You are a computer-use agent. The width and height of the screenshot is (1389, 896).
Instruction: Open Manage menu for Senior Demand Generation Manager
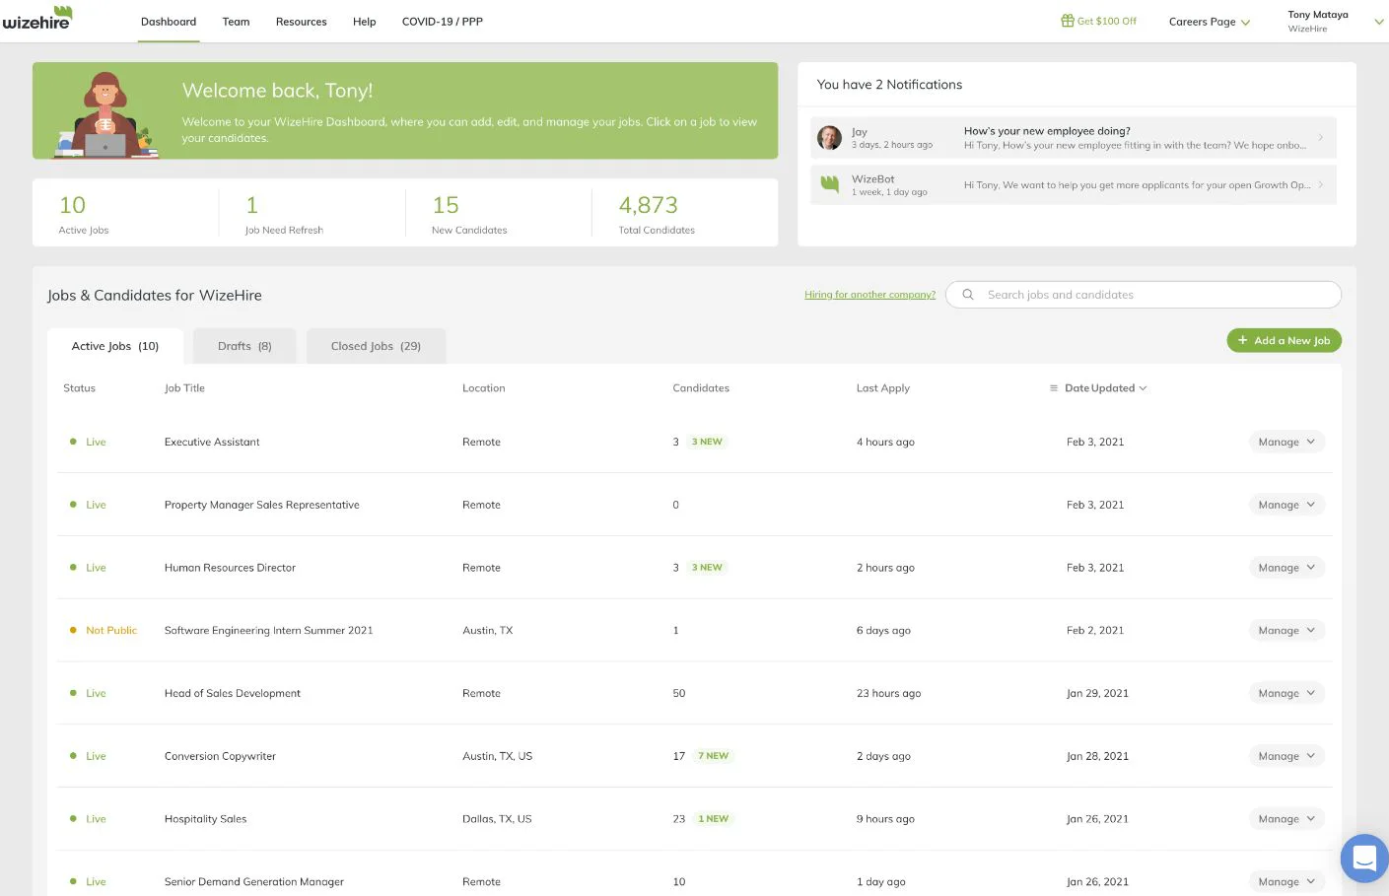(x=1286, y=882)
